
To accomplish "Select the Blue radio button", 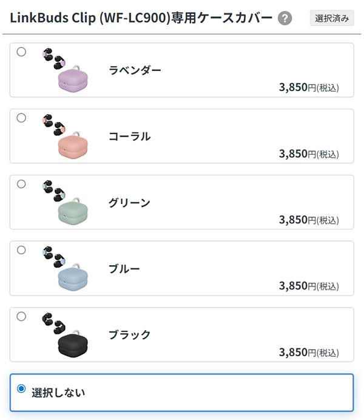I will (x=21, y=250).
